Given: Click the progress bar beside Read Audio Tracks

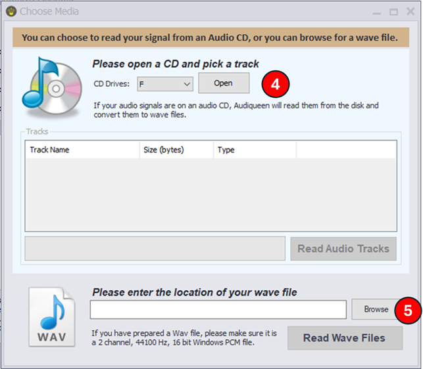Looking at the screenshot, I should tap(155, 249).
